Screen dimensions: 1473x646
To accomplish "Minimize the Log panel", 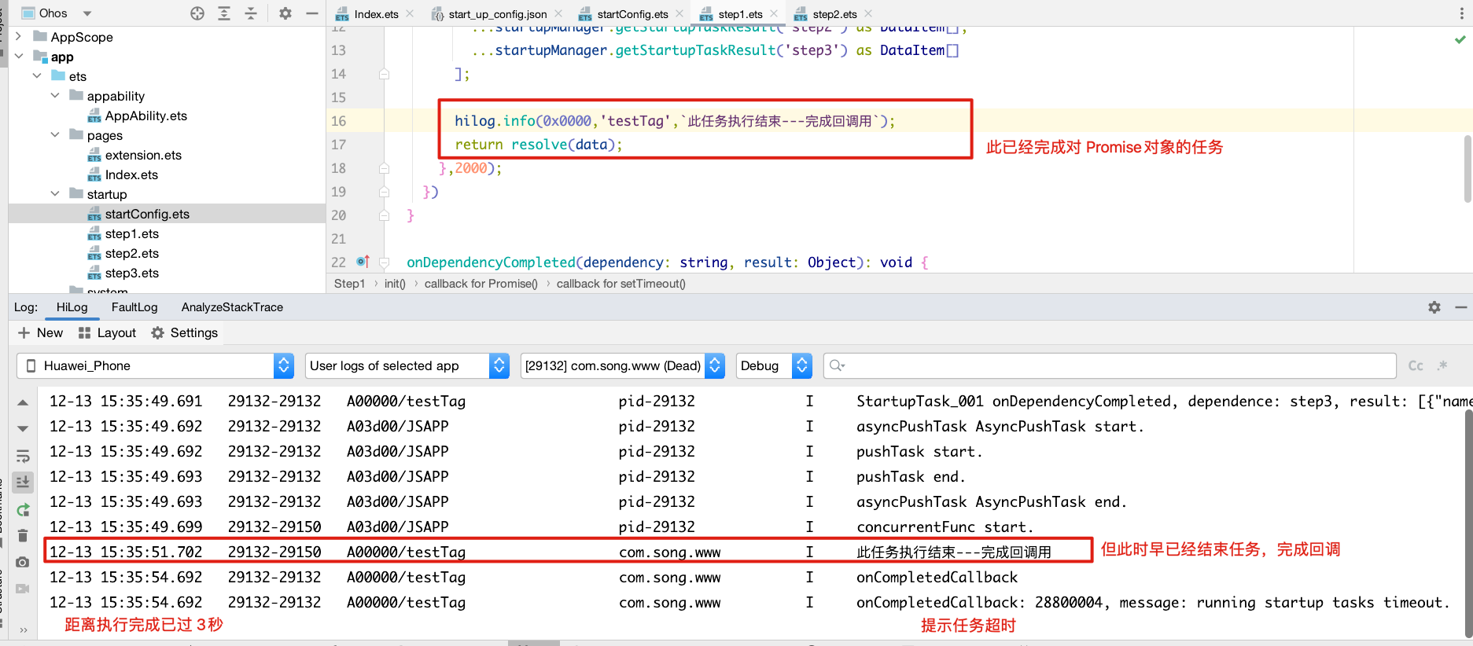I will click(x=1460, y=307).
